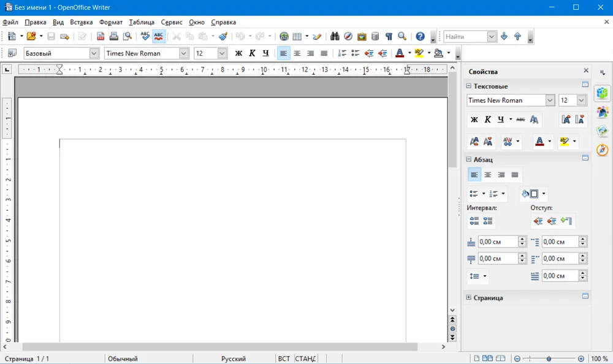Image resolution: width=613 pixels, height=364 pixels.
Task: Open OpenOffice Help question icon
Action: [x=420, y=36]
